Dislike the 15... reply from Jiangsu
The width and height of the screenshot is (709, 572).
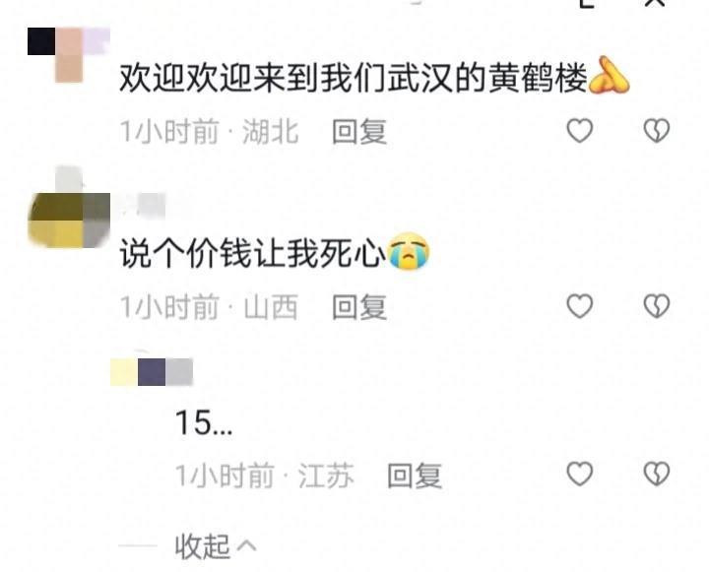point(657,474)
